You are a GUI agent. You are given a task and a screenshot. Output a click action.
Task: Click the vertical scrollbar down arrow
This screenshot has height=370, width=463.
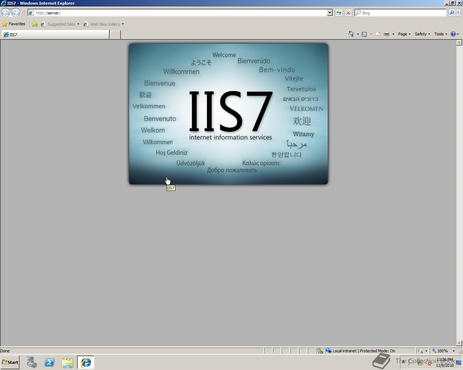tap(459, 343)
